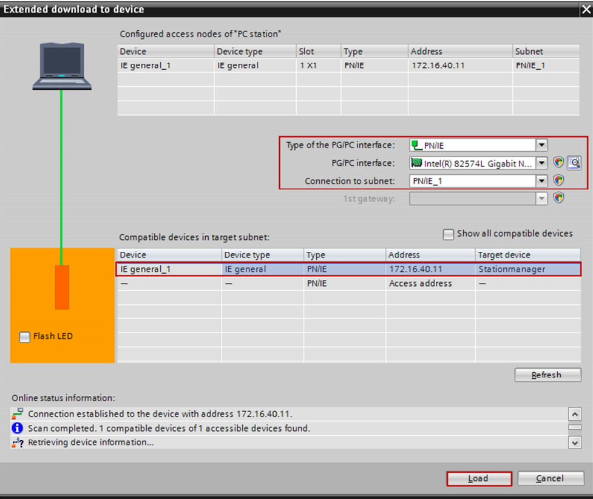This screenshot has height=499, width=593.
Task: Click the connection established status icon
Action: (x=17, y=414)
